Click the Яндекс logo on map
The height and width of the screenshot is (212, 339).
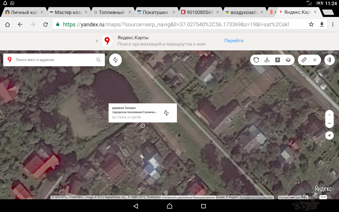click(x=323, y=189)
